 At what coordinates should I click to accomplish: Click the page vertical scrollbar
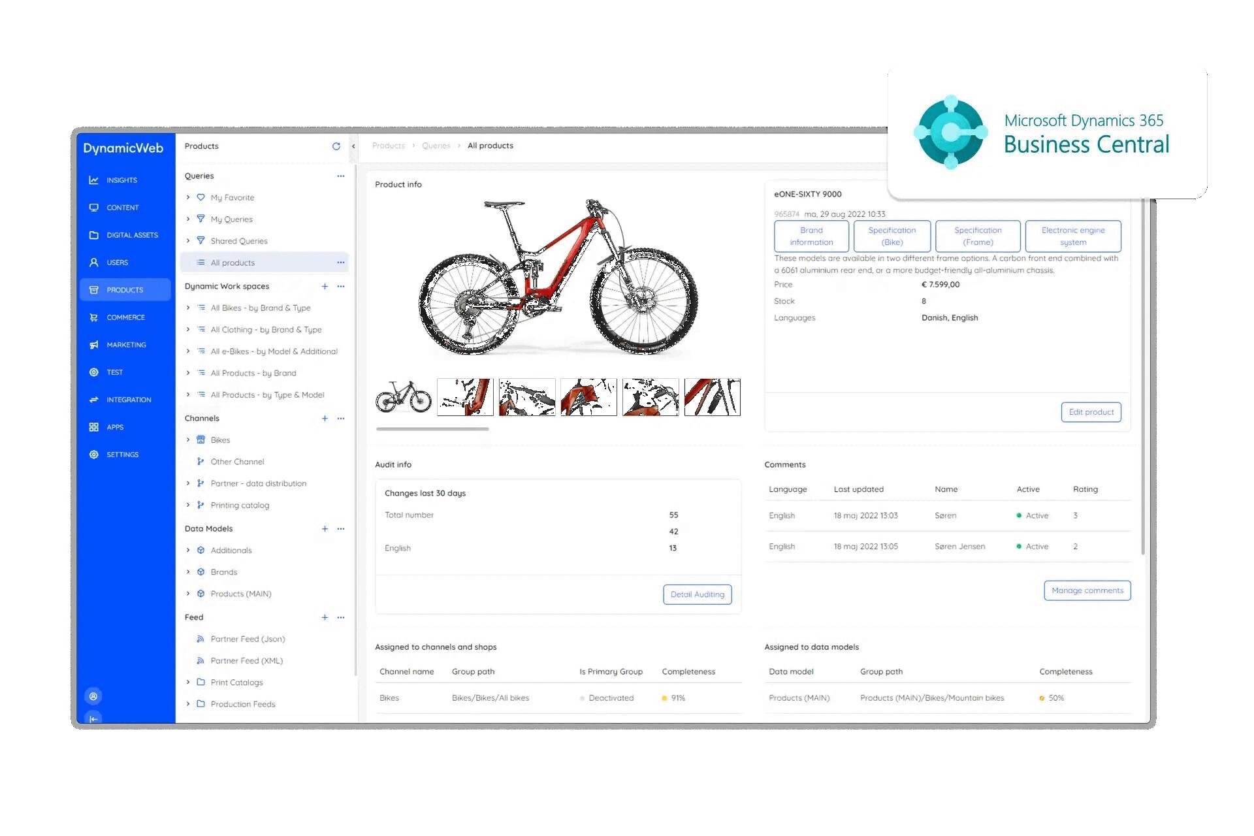[1142, 376]
